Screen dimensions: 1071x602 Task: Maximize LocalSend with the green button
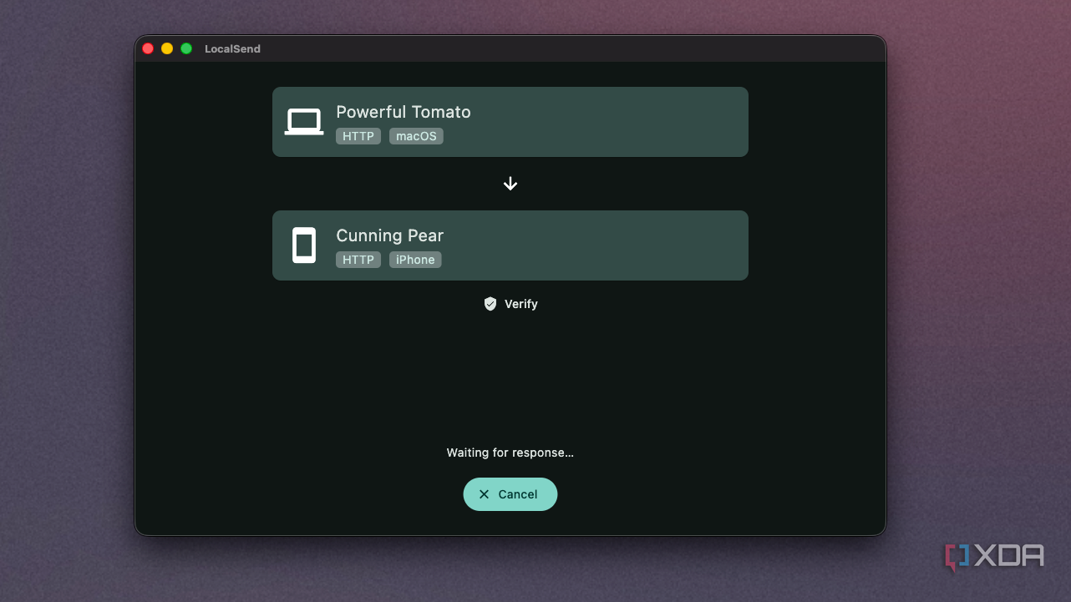tap(186, 48)
